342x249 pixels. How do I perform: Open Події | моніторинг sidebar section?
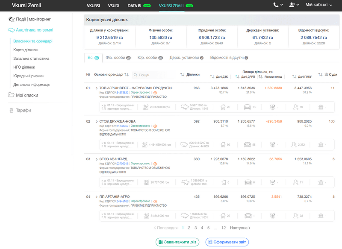point(29,19)
